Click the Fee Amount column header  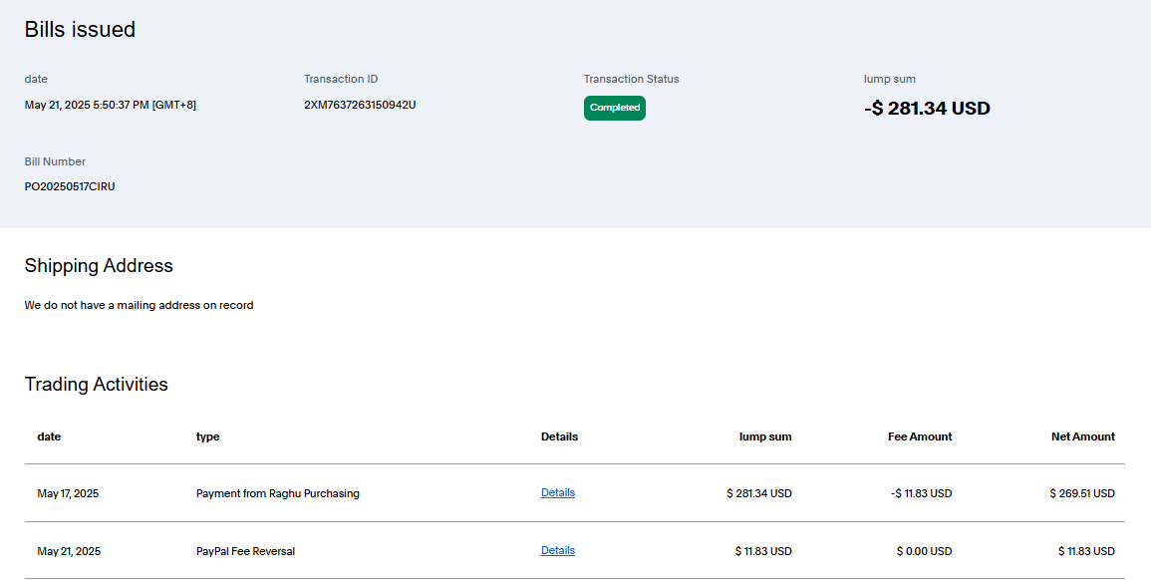point(919,436)
